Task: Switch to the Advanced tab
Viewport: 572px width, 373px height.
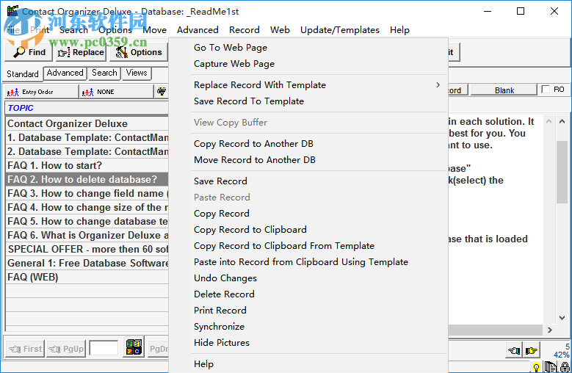Action: coord(65,73)
